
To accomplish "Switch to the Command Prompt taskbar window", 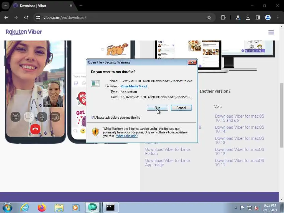I will click(110, 207).
